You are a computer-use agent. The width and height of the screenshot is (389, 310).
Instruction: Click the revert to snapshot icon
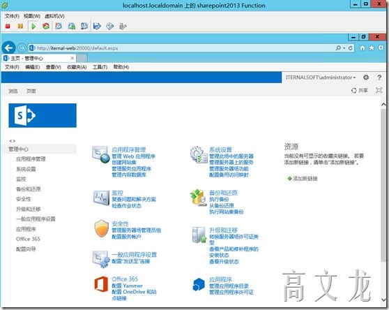point(71,26)
